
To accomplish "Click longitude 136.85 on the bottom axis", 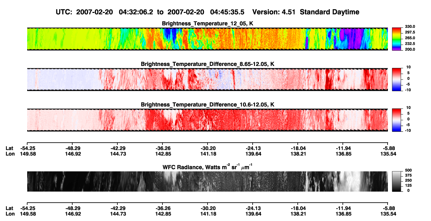I will pos(343,214).
